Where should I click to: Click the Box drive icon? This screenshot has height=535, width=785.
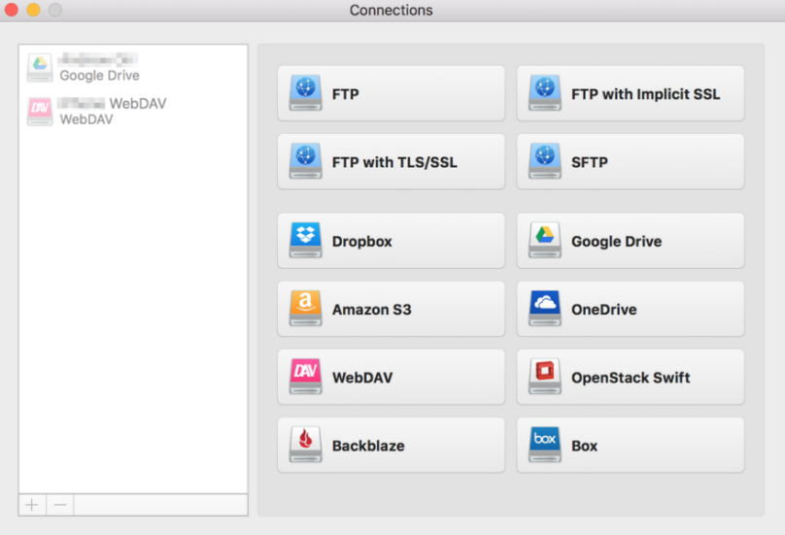[544, 445]
